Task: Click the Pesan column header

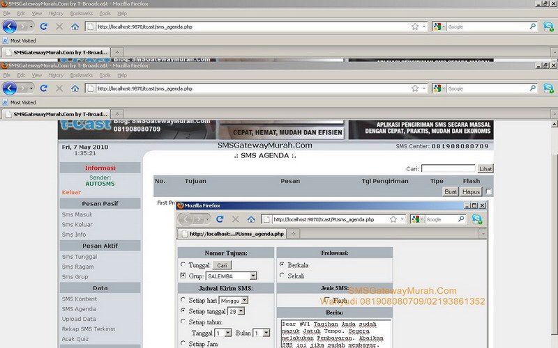Action: tap(290, 181)
